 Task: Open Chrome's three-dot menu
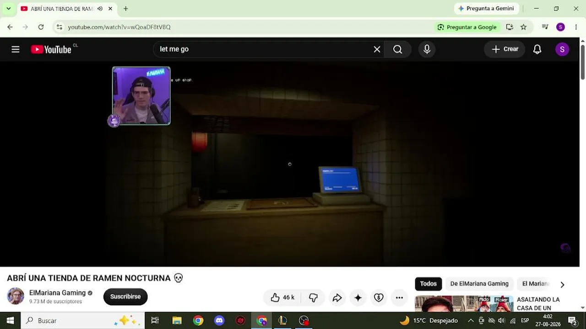coord(576,27)
